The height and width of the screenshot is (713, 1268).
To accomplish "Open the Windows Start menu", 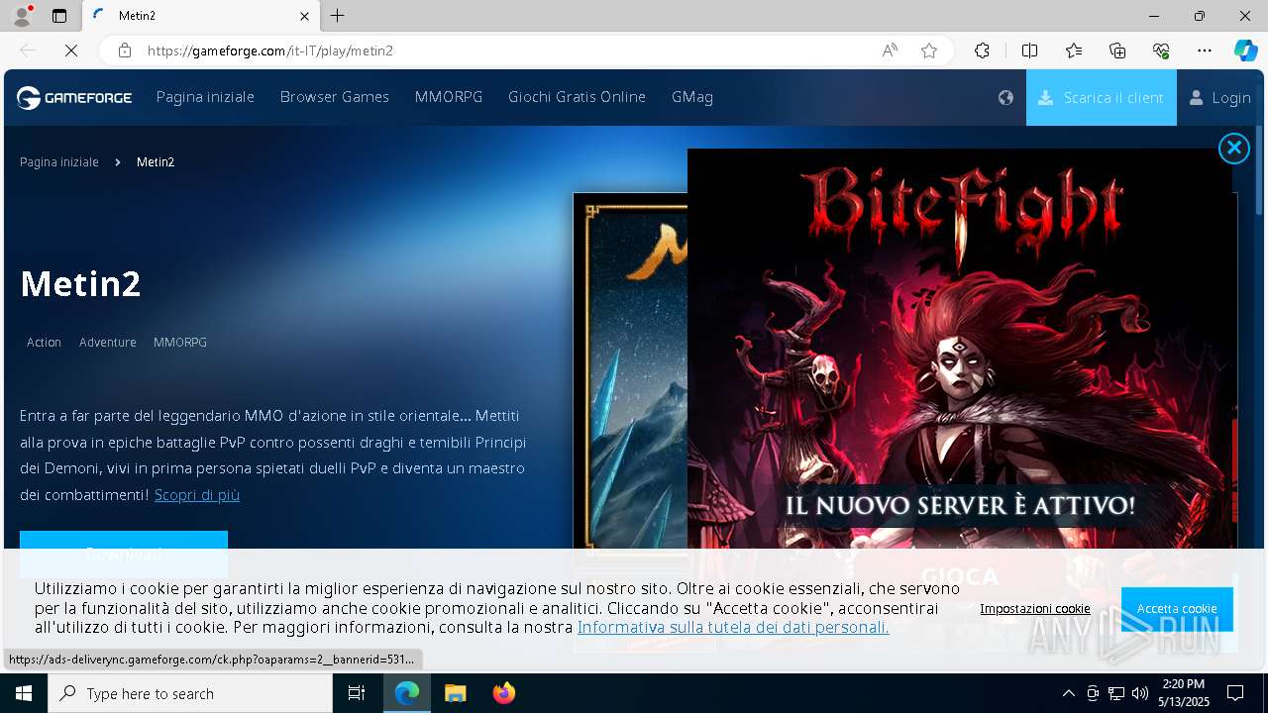I will (x=24, y=693).
